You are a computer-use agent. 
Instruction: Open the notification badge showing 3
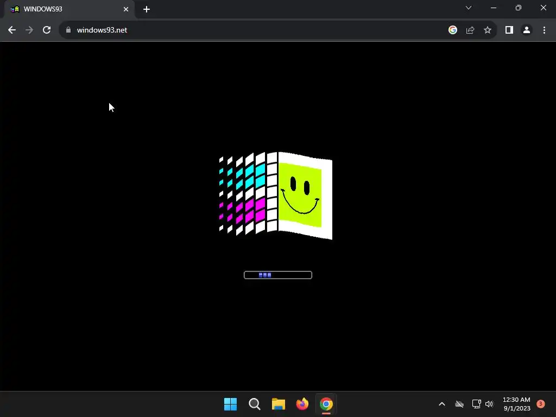point(541,404)
